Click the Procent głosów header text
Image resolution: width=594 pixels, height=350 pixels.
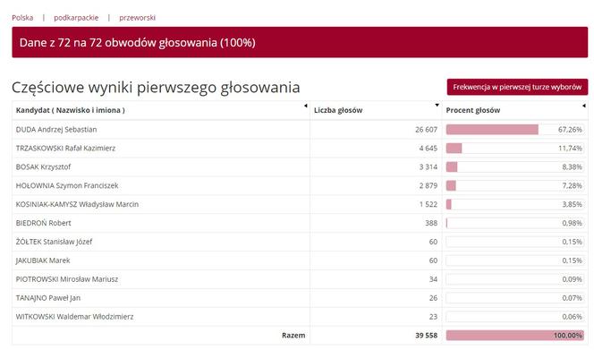[472, 110]
